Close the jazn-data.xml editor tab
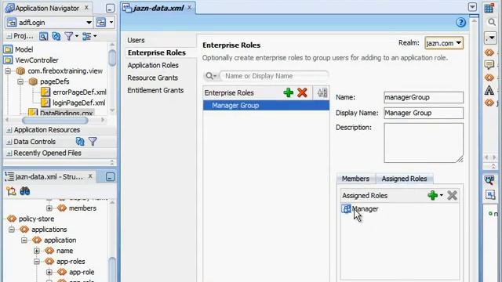Screen dimensions: 502x282 [190, 7]
